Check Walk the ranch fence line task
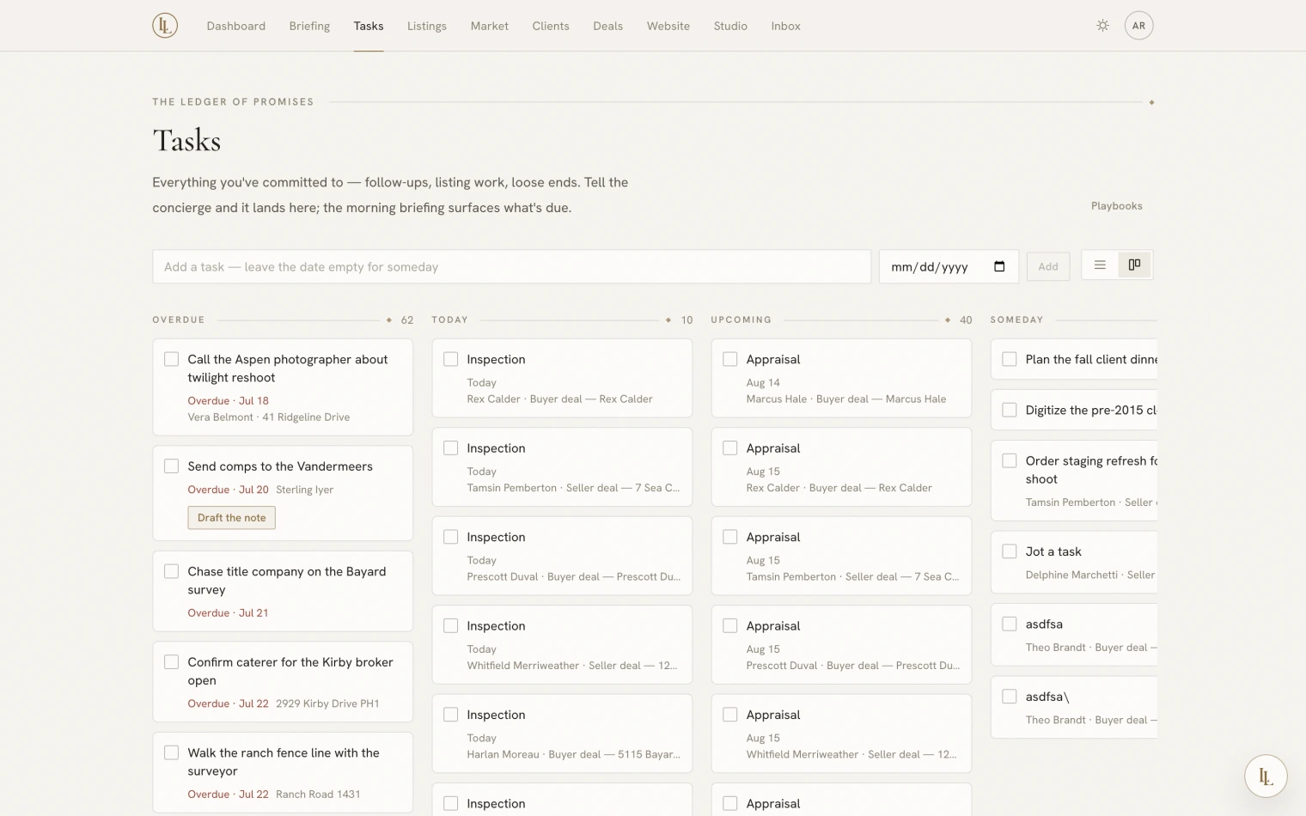1306x816 pixels. click(x=171, y=752)
